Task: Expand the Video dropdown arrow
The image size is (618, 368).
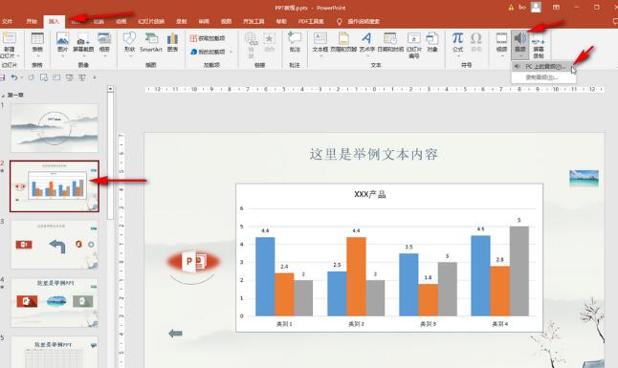Action: (501, 56)
